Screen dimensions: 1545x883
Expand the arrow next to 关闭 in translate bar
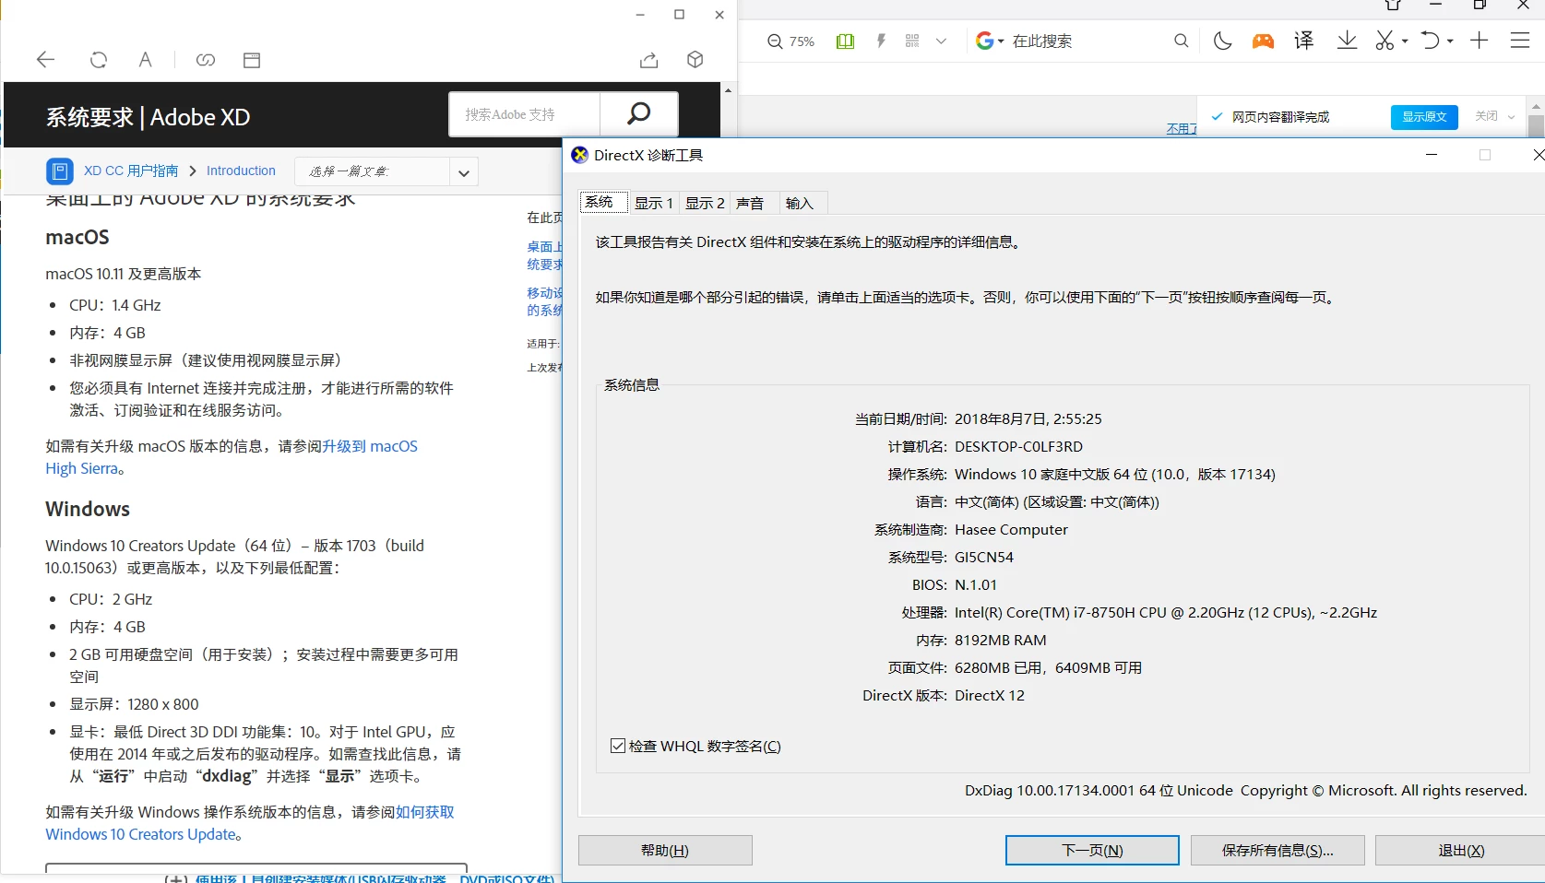[1511, 117]
